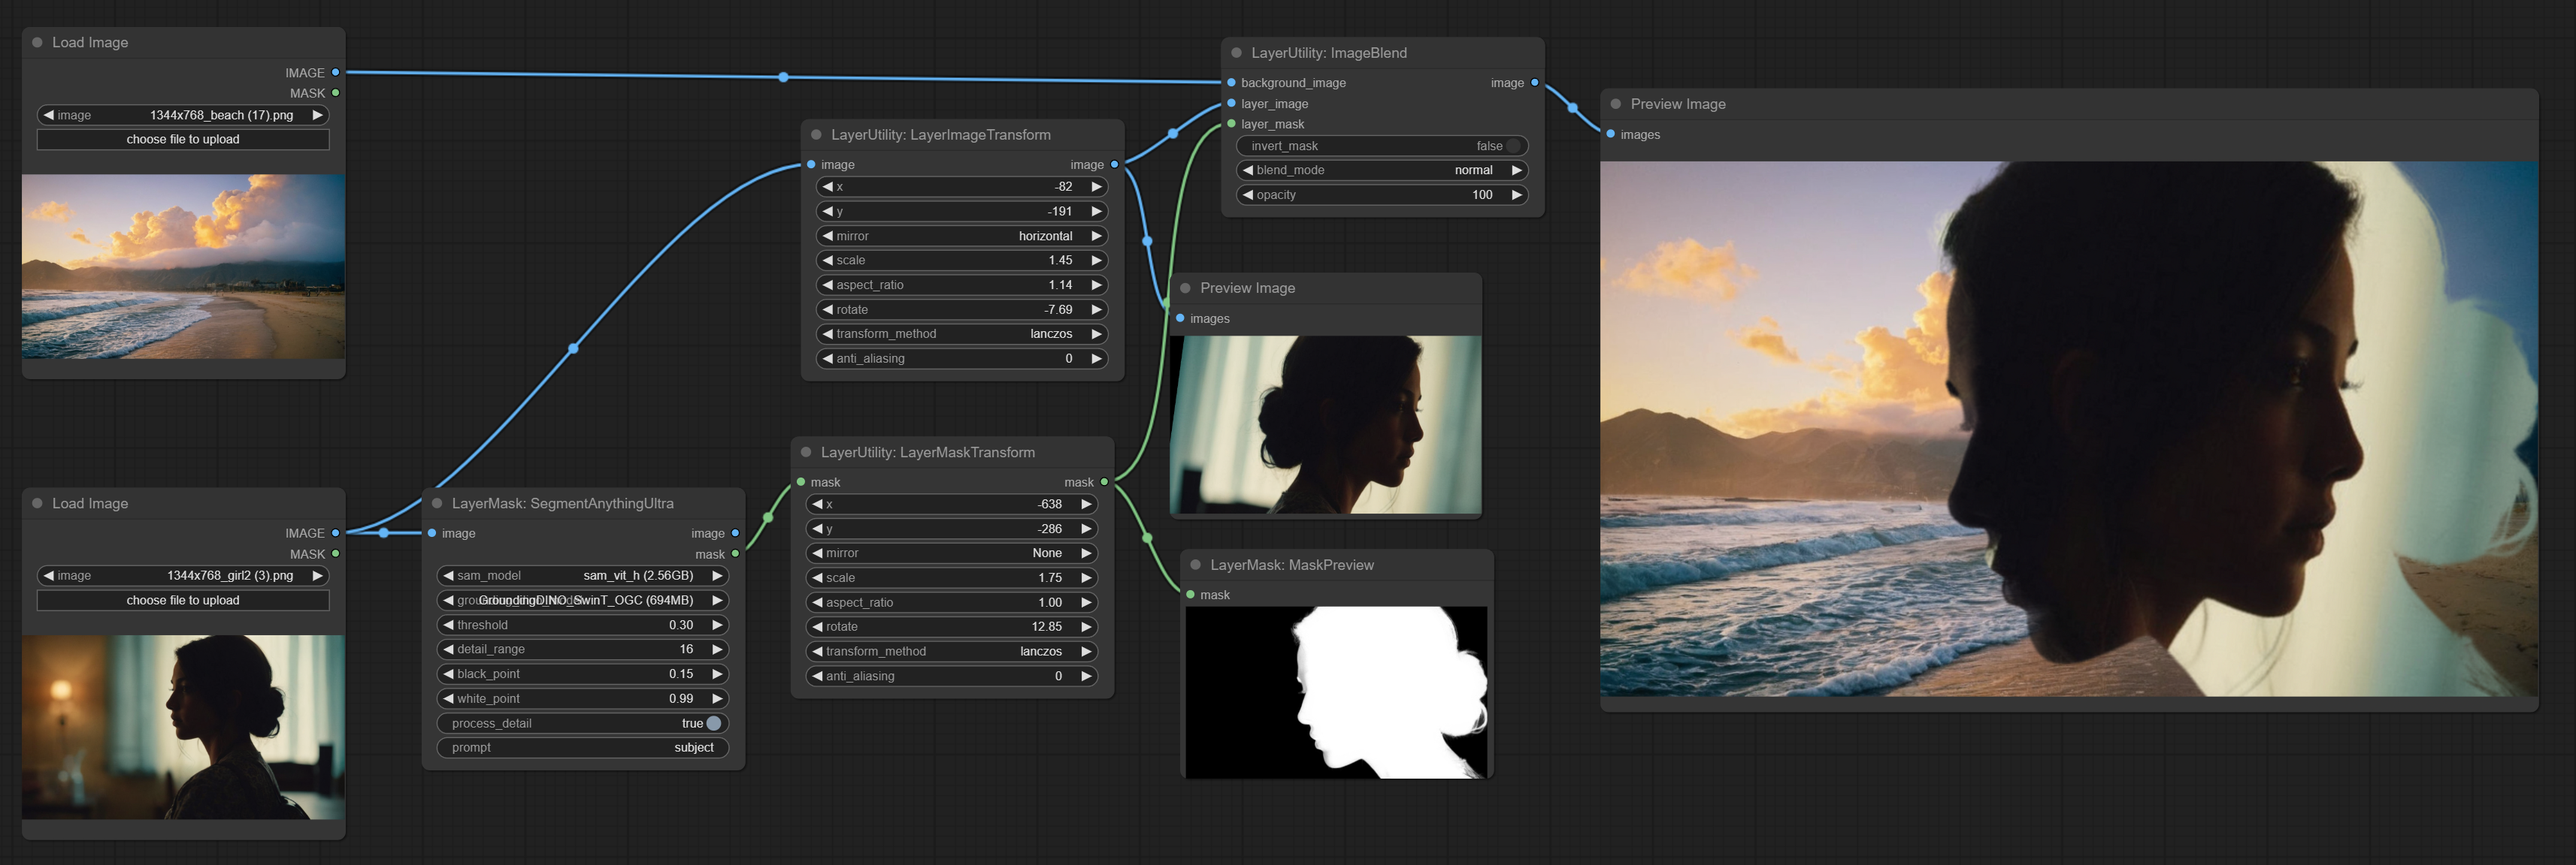The height and width of the screenshot is (865, 2576).
Task: Click the LayerImageTransform image output socket
Action: [1114, 164]
